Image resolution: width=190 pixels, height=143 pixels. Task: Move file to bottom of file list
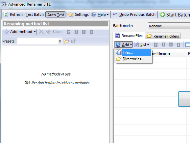point(178,44)
